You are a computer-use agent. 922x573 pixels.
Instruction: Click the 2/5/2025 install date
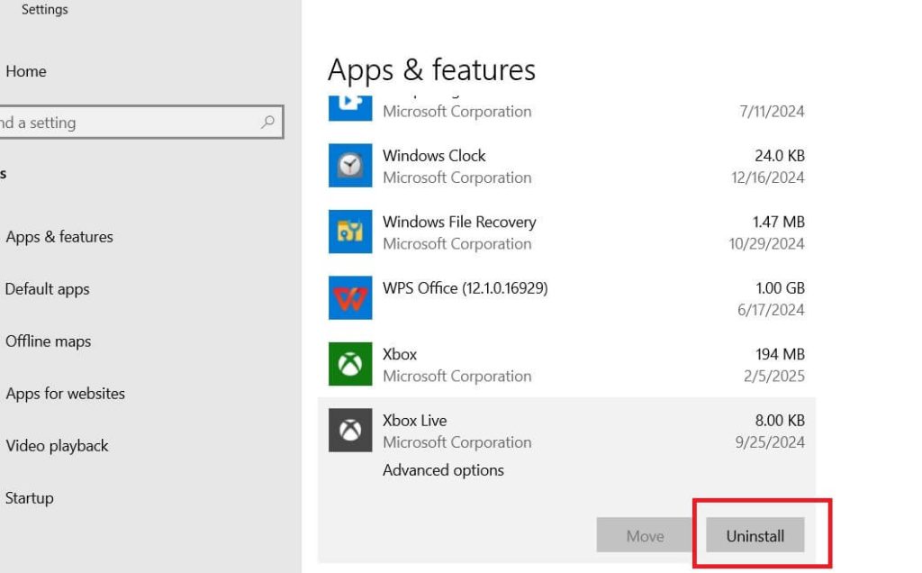click(x=773, y=376)
